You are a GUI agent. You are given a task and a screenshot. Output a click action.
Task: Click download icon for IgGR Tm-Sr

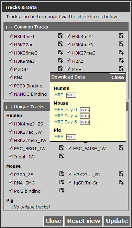pyautogui.click(x=121, y=182)
